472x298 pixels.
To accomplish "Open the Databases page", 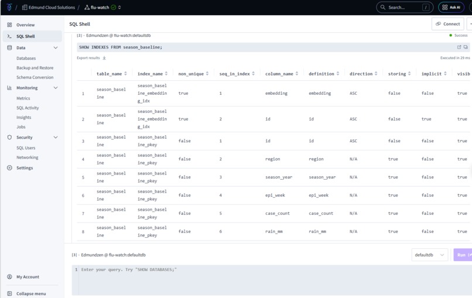I will point(26,58).
